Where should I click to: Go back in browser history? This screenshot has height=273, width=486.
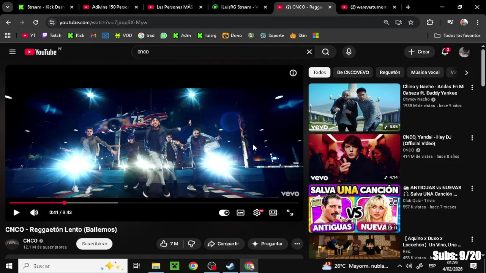click(x=8, y=22)
